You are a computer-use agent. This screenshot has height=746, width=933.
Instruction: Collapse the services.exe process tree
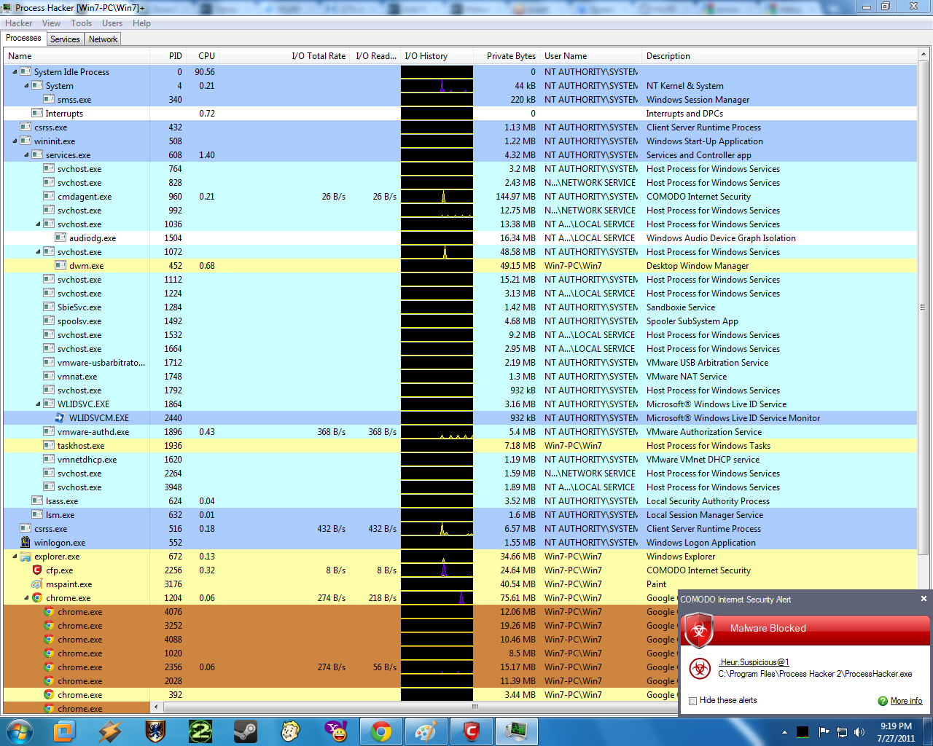coord(26,155)
